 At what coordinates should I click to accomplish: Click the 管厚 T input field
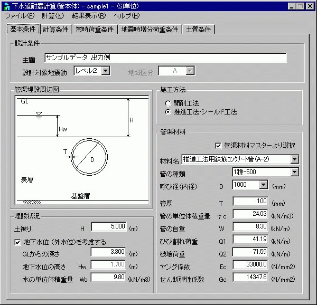250,201
